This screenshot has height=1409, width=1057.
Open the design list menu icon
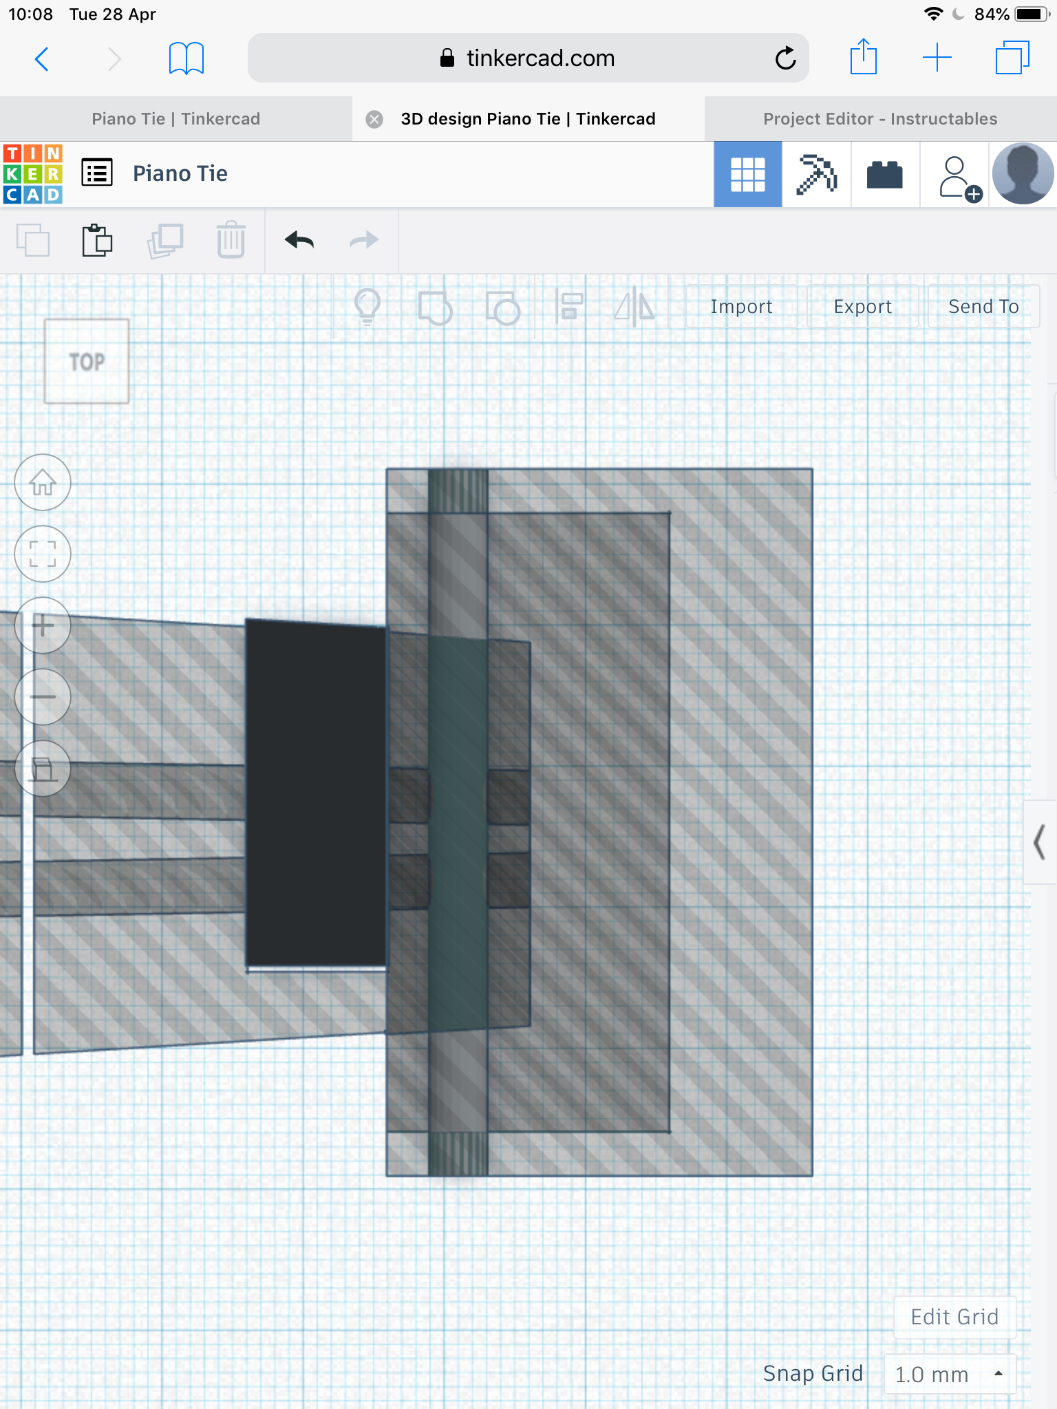coord(97,173)
